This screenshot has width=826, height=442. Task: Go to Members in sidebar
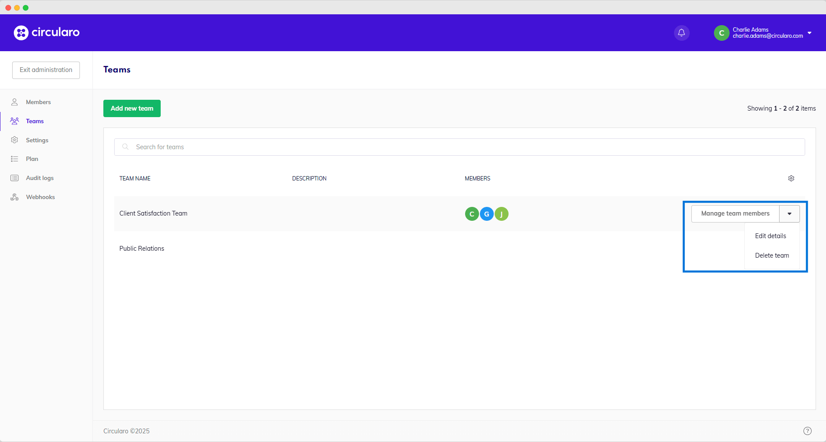[38, 102]
